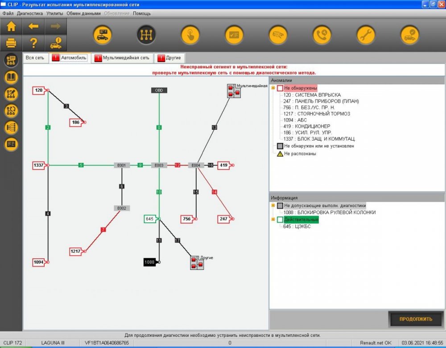Select 645 : ЦЭКБС row
Image resolution: width=446 pixels, height=348 pixels.
[297, 227]
